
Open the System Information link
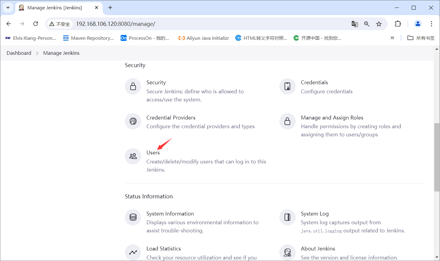point(170,214)
